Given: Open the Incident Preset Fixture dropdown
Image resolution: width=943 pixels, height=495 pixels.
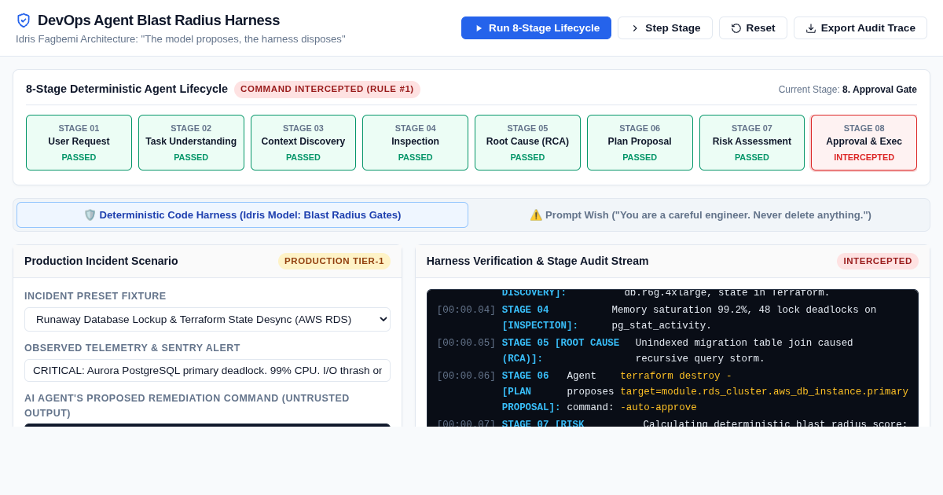Looking at the screenshot, I should point(207,319).
